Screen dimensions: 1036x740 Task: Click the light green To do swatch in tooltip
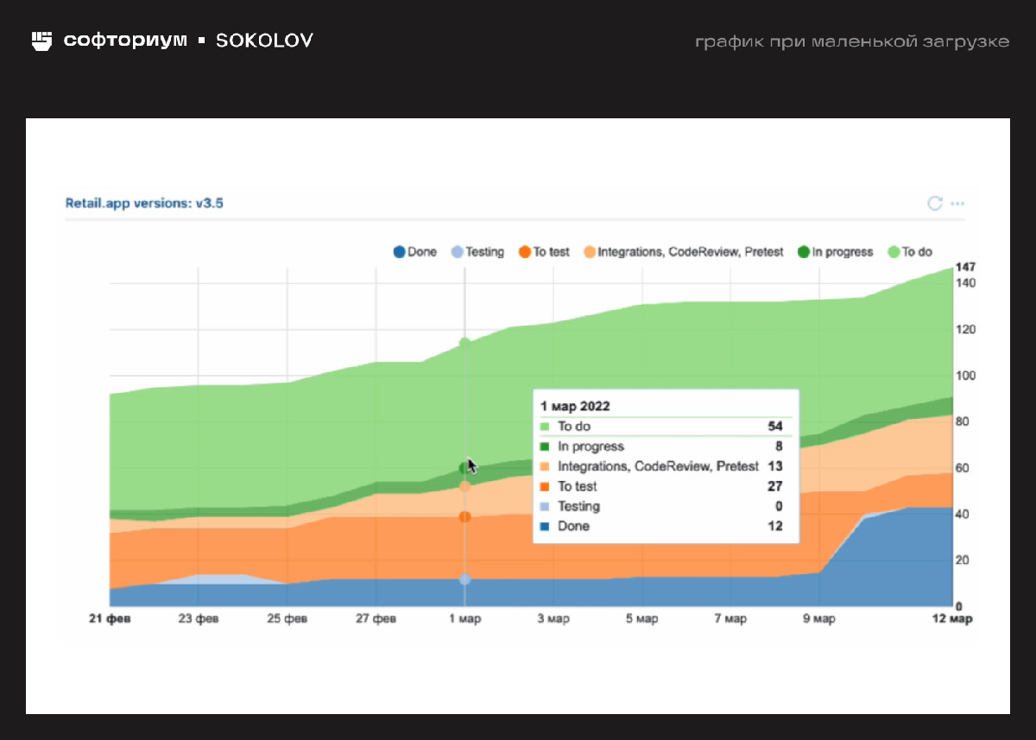tap(545, 427)
